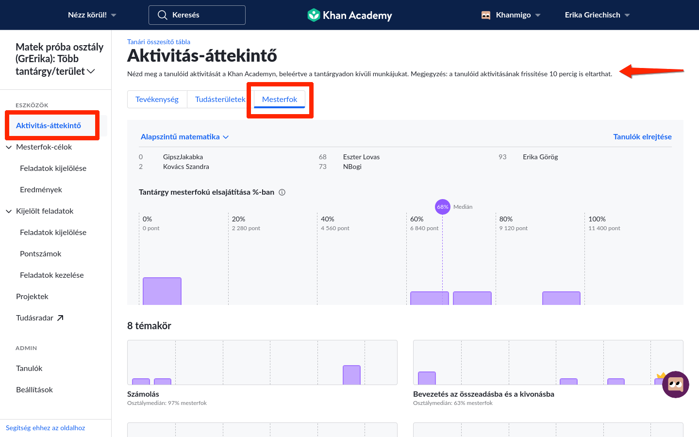Click the info icon beside Tantárgy mesterfokú elsajátítása
Image resolution: width=699 pixels, height=437 pixels.
pos(282,192)
